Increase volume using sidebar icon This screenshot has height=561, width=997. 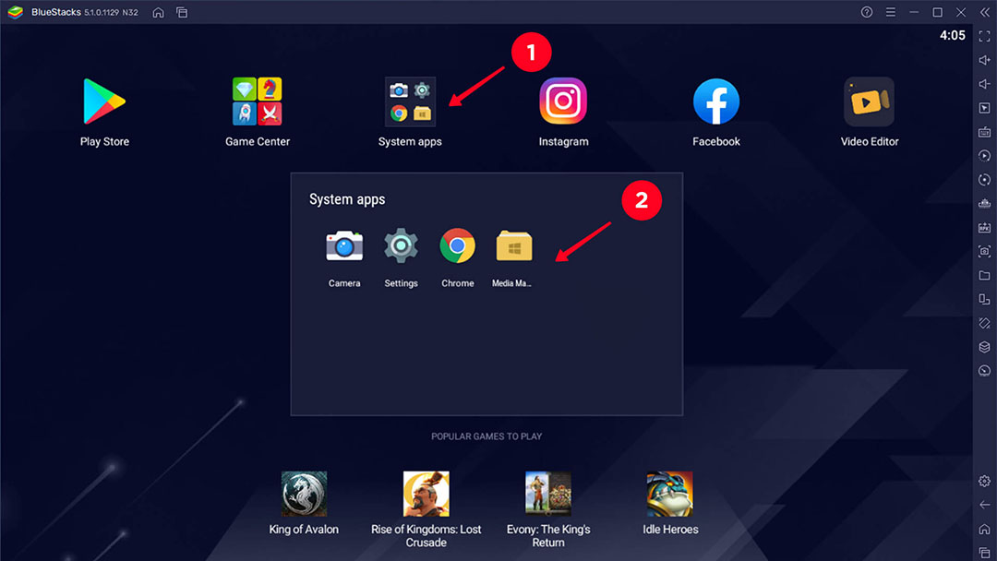pos(984,60)
